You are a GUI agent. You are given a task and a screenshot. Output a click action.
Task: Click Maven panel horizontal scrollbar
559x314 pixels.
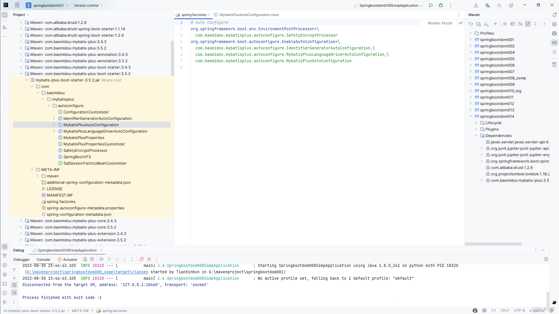pyautogui.click(x=493, y=244)
